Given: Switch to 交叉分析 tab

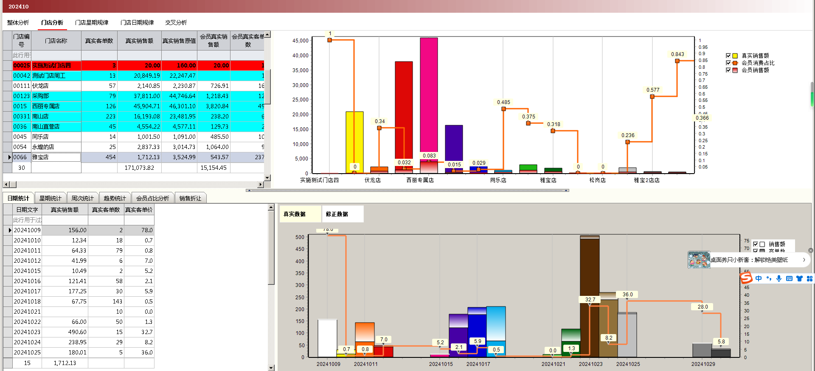Looking at the screenshot, I should tap(176, 22).
